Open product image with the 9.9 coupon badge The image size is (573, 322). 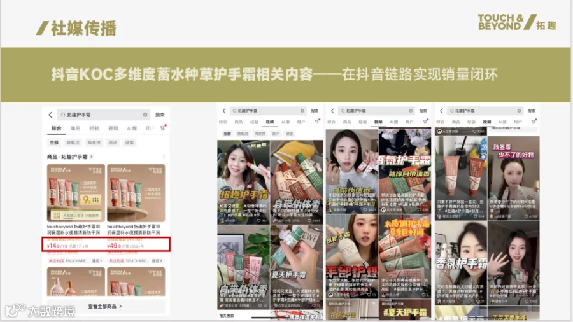(76, 193)
